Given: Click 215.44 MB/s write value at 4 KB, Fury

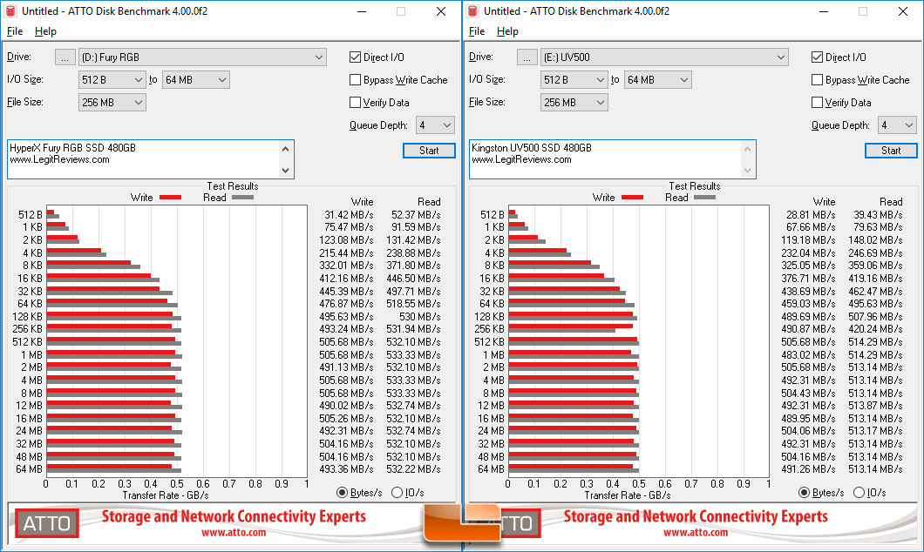Looking at the screenshot, I should [x=346, y=253].
